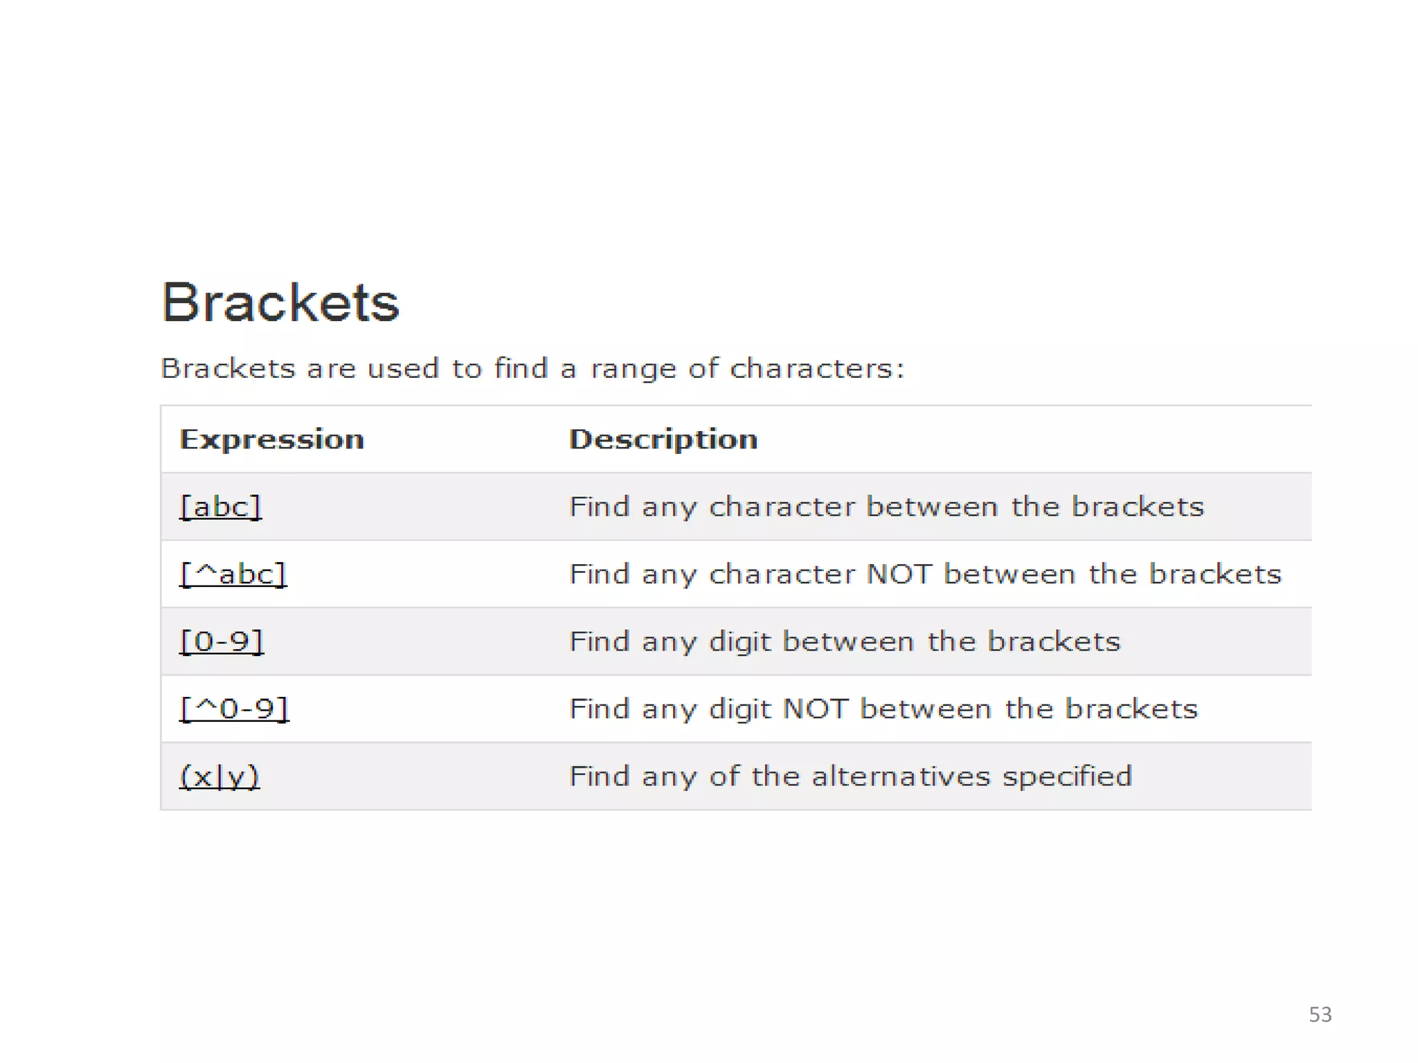Click 'Find any of the alternatives specified'

pos(850,776)
